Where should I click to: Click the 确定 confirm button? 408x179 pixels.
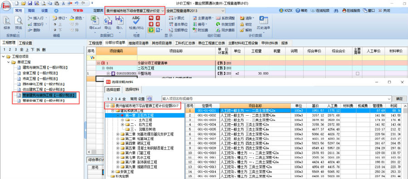pyautogui.click(x=399, y=99)
